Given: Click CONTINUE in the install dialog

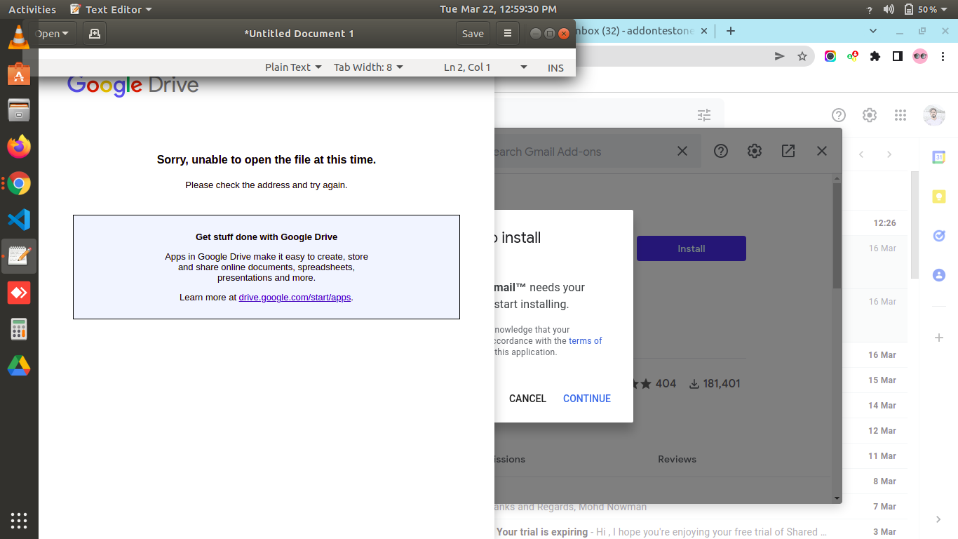Looking at the screenshot, I should tap(587, 398).
